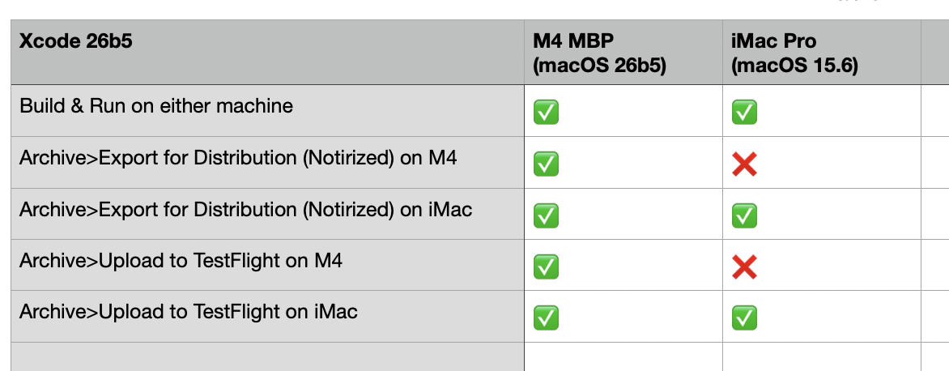
Task: Click checkmark for TestFlight on iMac under iMac Pro
Action: pos(744,318)
